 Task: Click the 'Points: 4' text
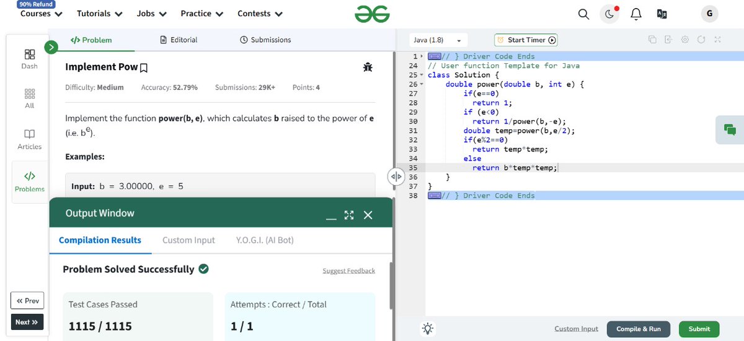pos(306,87)
